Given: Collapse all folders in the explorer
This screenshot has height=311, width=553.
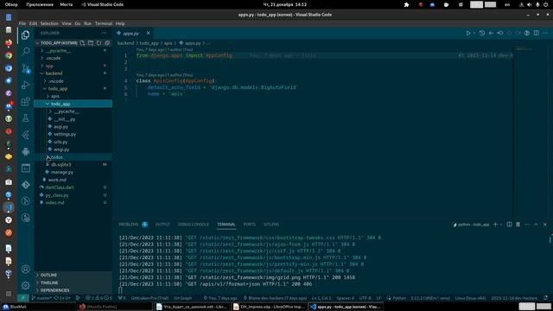Looking at the screenshot, I should pyautogui.click(x=107, y=43).
